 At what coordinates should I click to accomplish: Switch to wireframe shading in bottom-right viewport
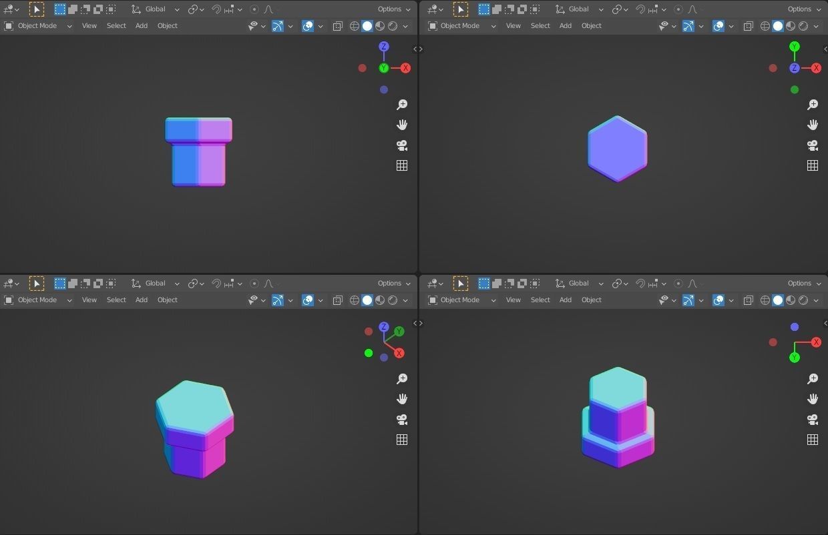tap(765, 300)
